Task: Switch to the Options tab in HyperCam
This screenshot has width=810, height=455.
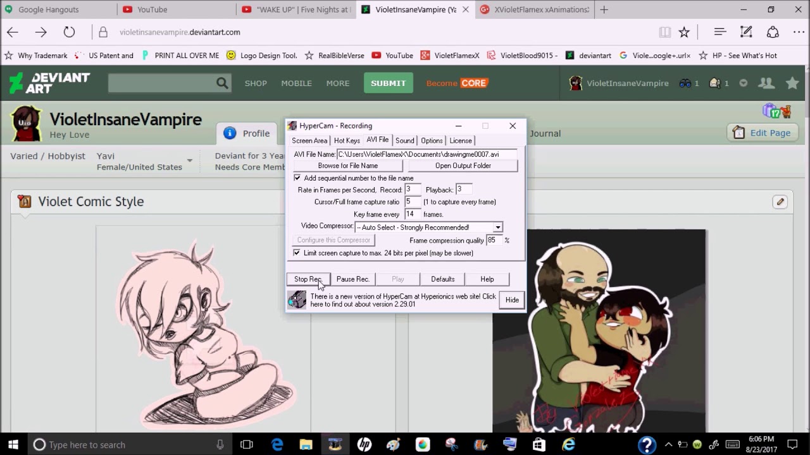Action: pyautogui.click(x=432, y=140)
